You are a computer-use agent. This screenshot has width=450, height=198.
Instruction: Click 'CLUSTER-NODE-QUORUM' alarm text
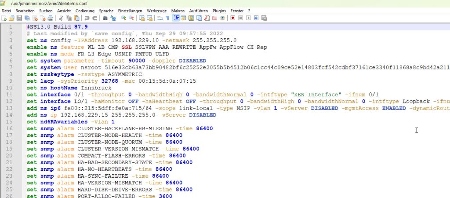(109, 142)
